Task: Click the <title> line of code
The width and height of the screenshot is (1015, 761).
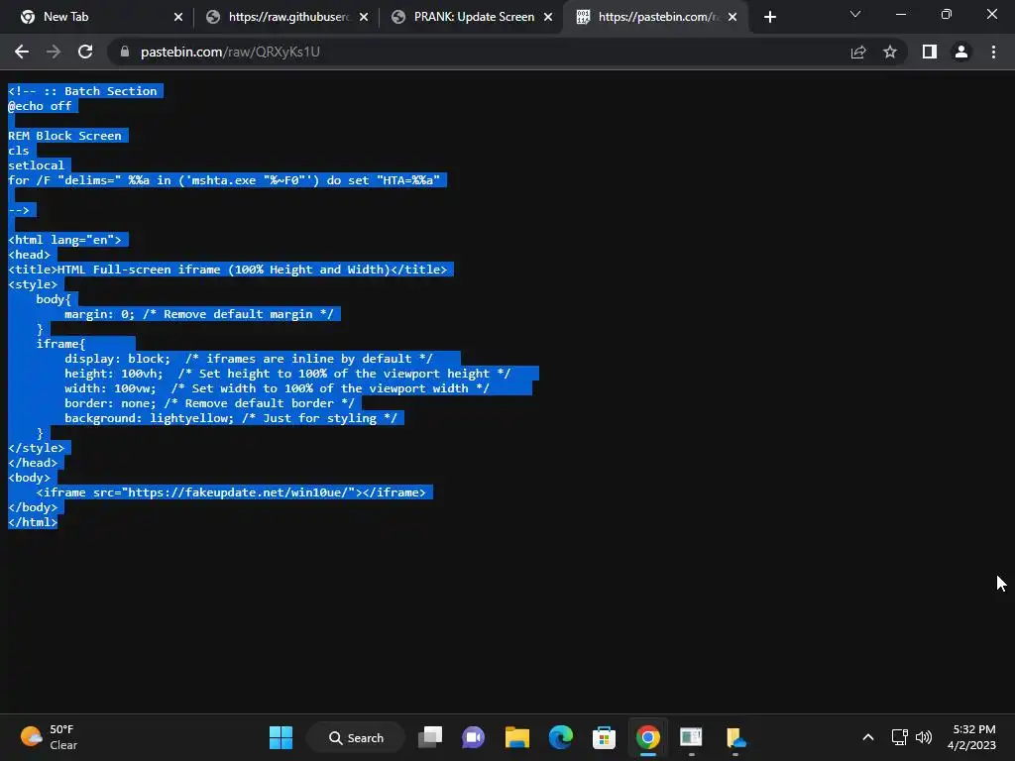Action: (x=227, y=270)
